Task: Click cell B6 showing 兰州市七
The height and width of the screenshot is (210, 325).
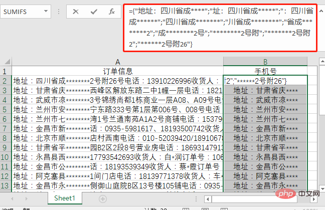Action: coord(265,119)
